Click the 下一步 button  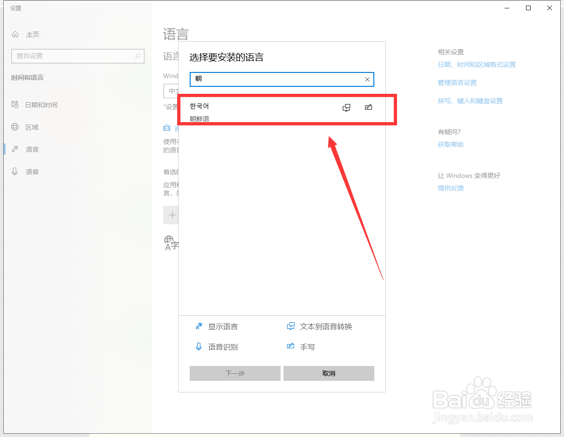coord(235,373)
